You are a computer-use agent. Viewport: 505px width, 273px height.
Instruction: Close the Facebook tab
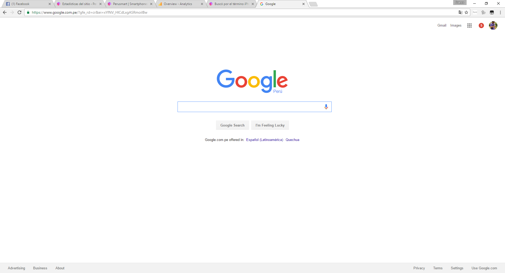(50, 4)
